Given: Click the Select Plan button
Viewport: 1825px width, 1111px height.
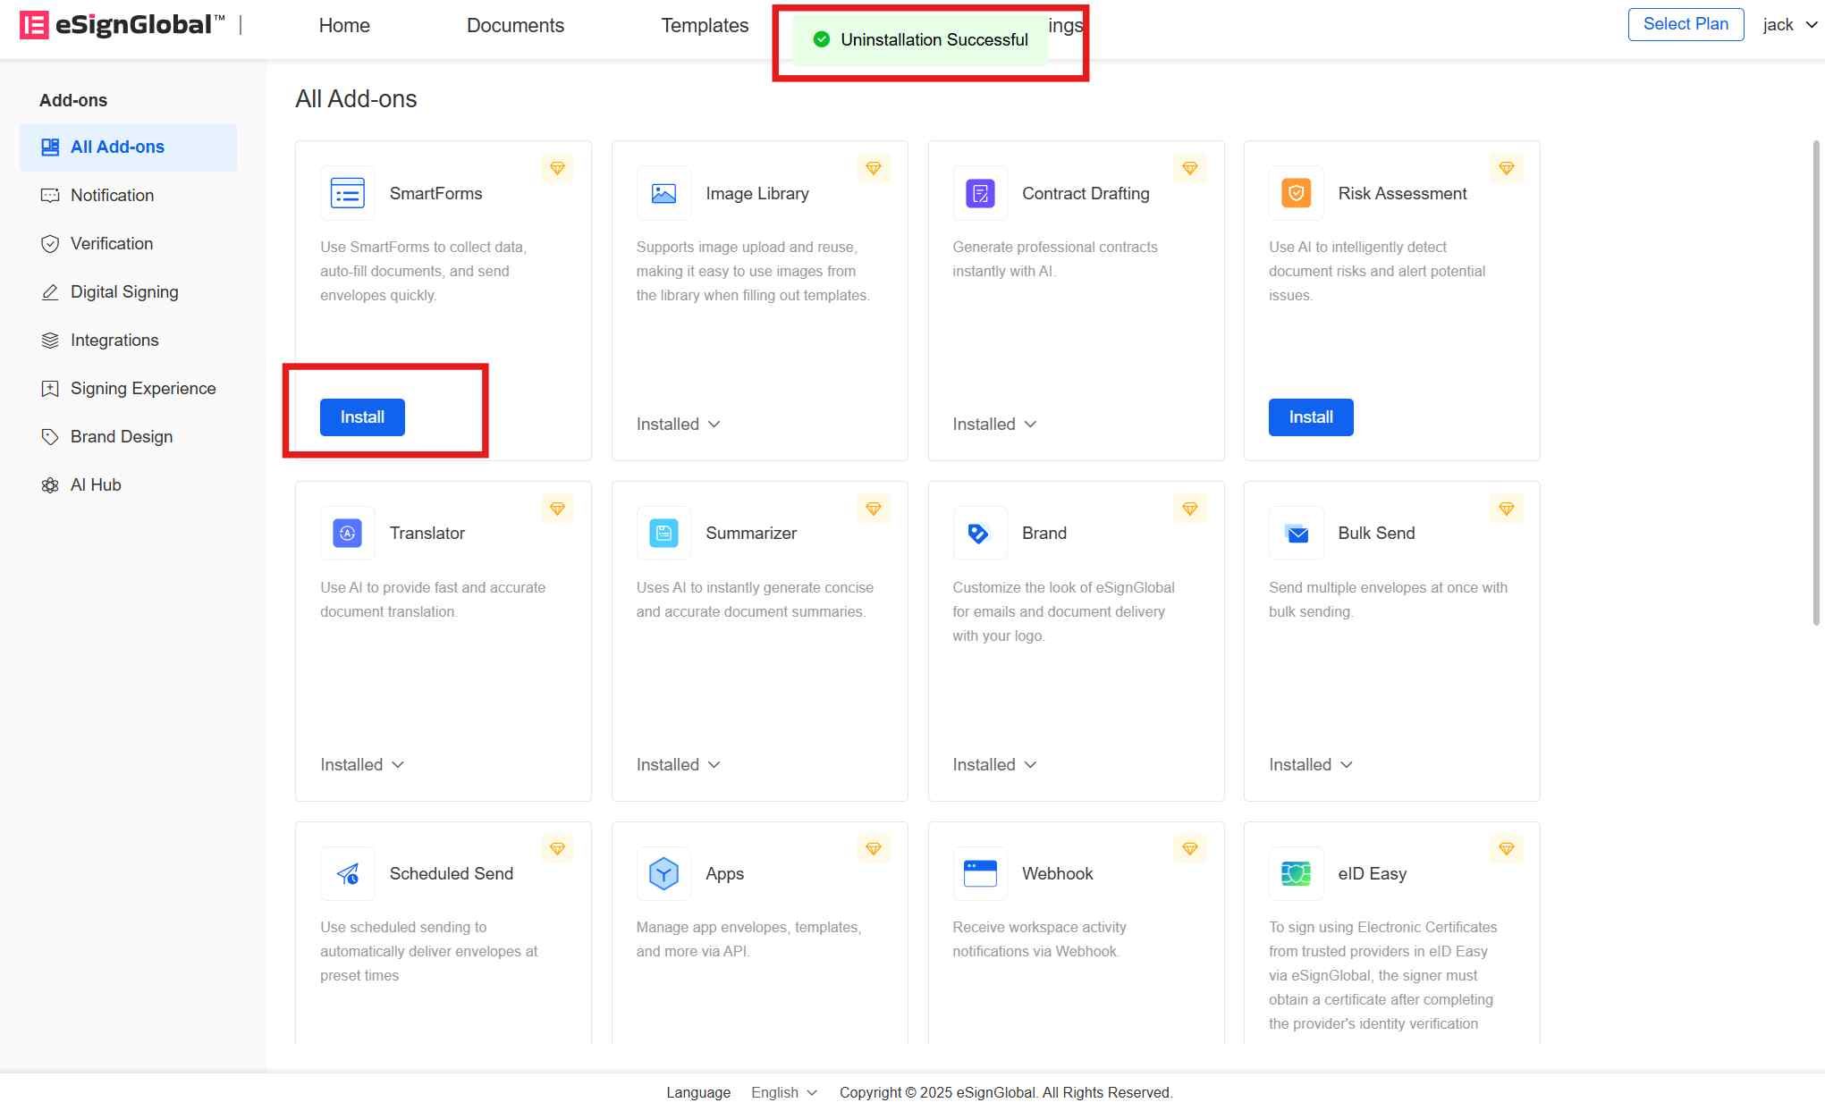Looking at the screenshot, I should (x=1686, y=24).
